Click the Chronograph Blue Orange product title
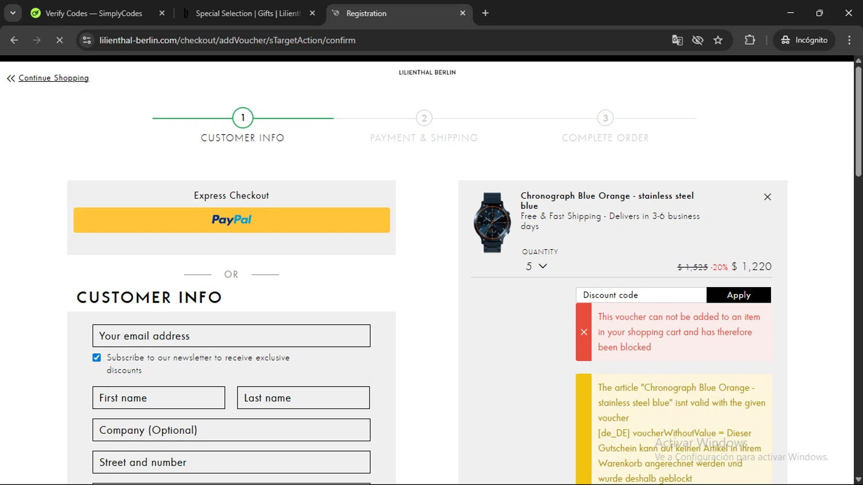Screen dimensions: 863x485 [x=607, y=201]
